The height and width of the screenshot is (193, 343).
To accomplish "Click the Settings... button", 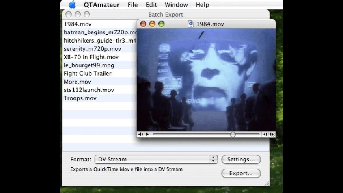I will [241, 160].
